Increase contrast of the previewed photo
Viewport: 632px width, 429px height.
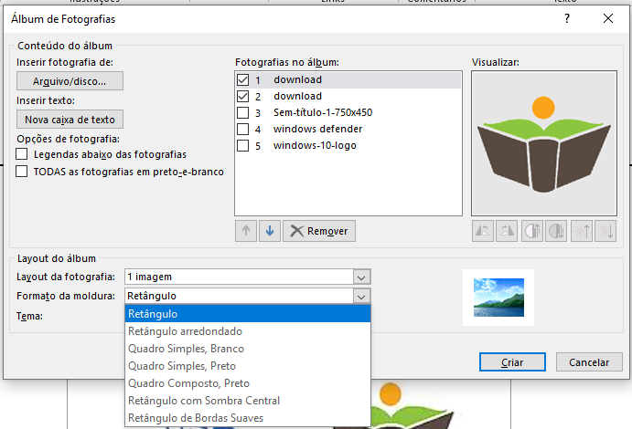(x=531, y=231)
